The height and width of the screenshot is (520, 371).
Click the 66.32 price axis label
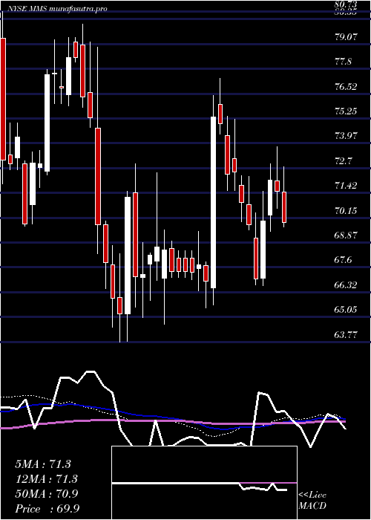pos(346,285)
